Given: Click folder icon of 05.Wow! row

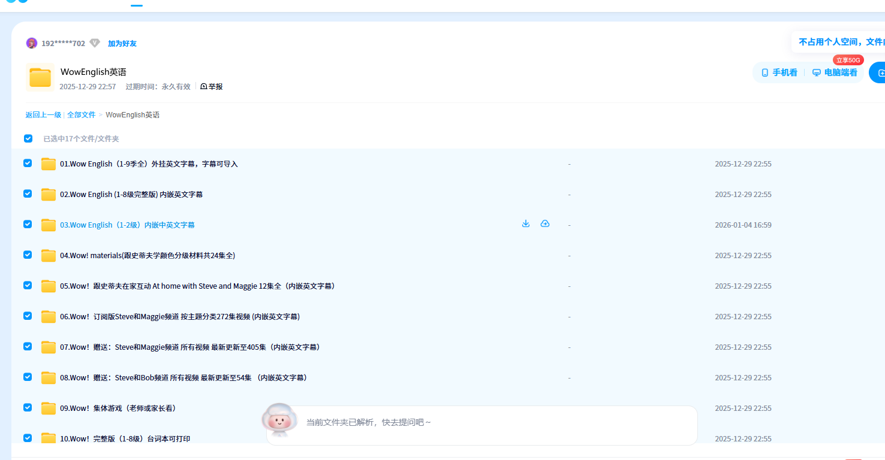Looking at the screenshot, I should point(49,286).
